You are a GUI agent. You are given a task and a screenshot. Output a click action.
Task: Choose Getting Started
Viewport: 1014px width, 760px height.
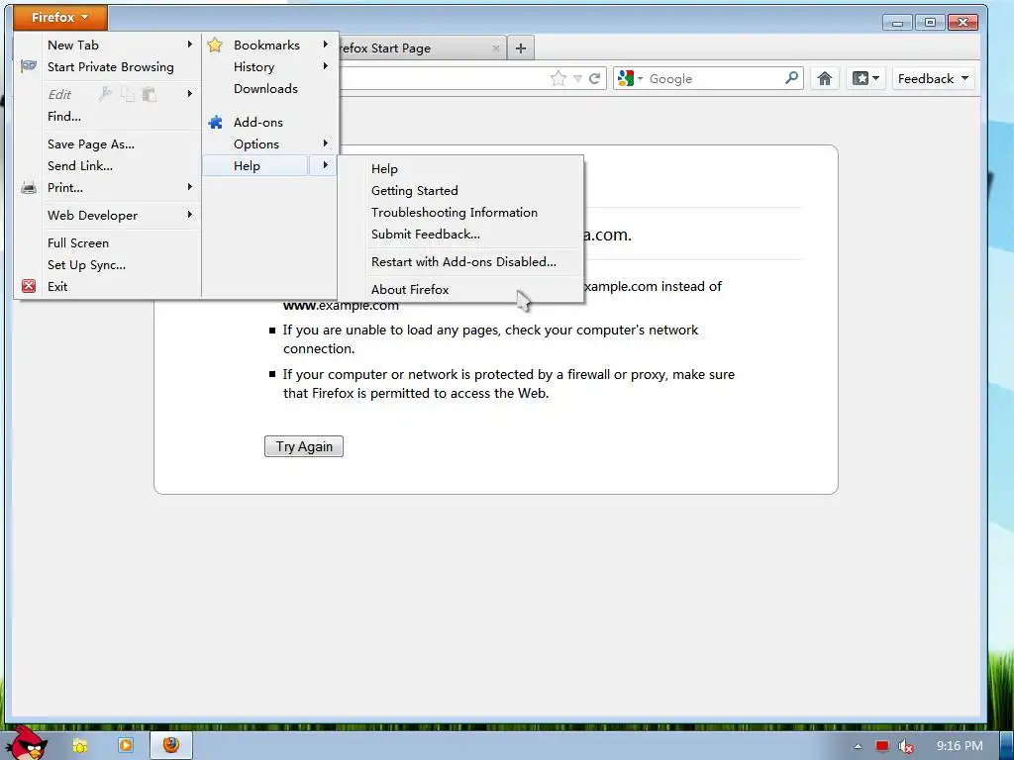415,191
